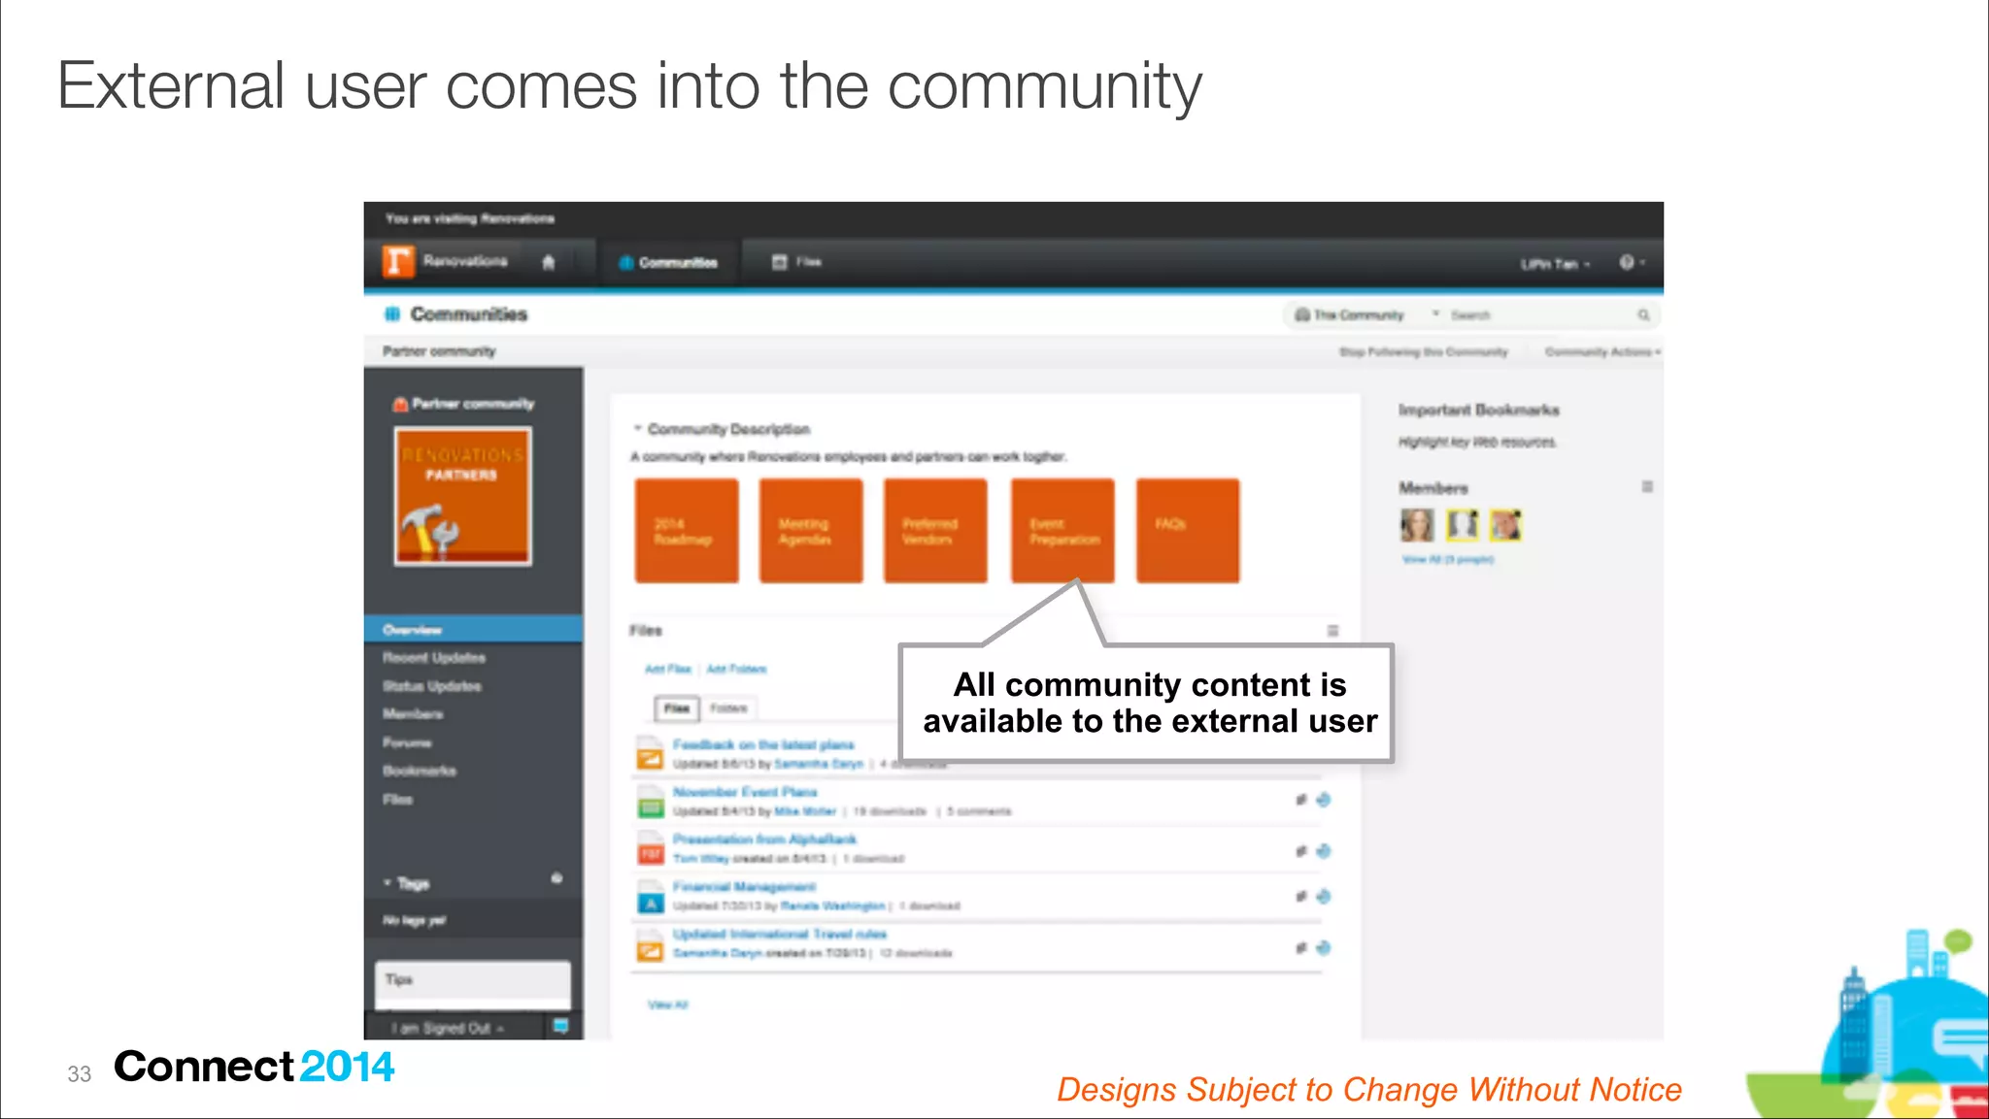Pin the Presentation from AlphaBank file

1300,851
